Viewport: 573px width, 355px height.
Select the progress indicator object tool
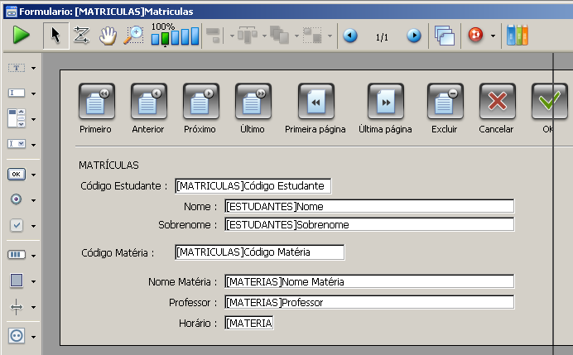click(17, 254)
